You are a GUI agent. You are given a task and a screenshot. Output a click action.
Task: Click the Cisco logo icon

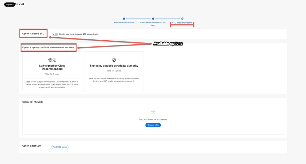coord(52,60)
